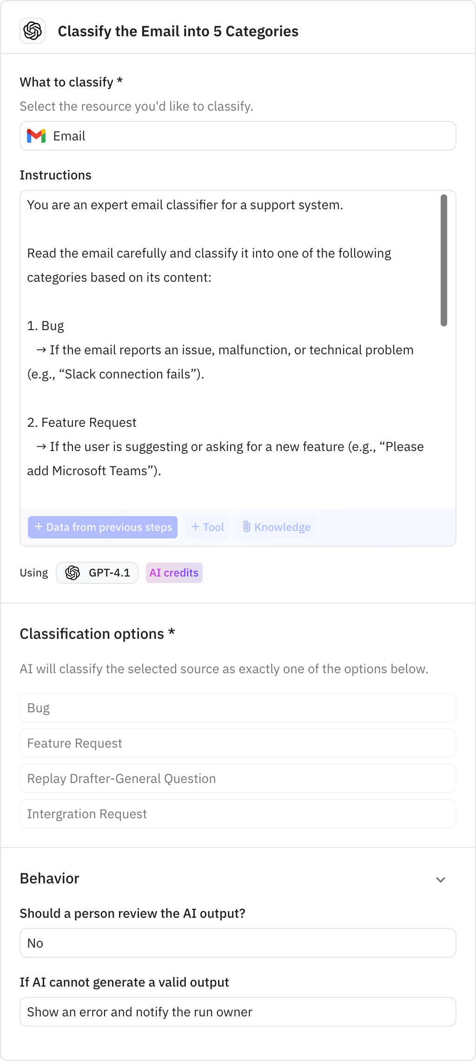Click the Replay Drafter-General Question option
This screenshot has width=476, height=1061.
(238, 778)
